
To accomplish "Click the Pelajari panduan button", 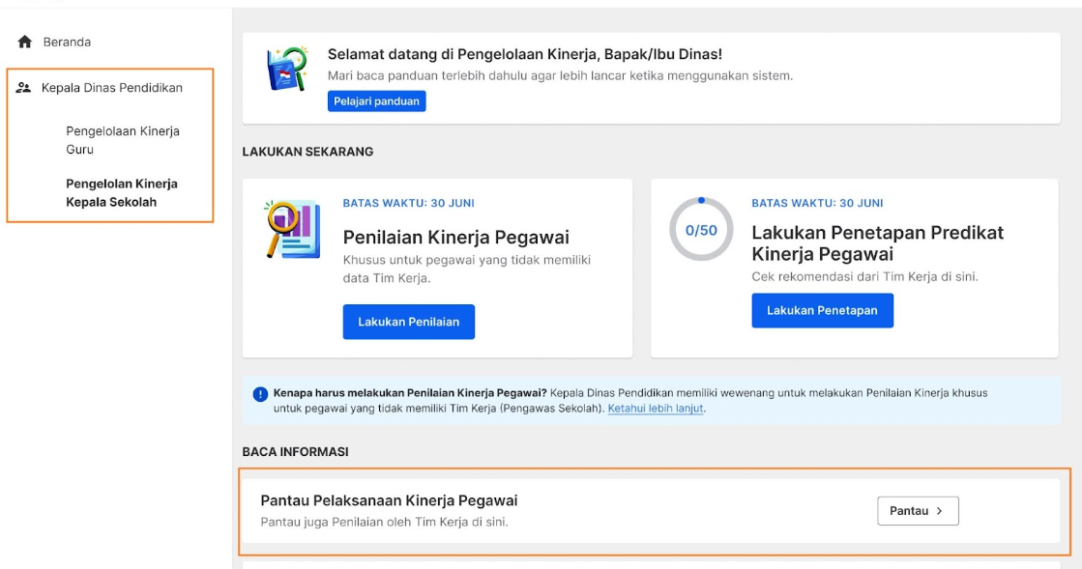I will [377, 101].
